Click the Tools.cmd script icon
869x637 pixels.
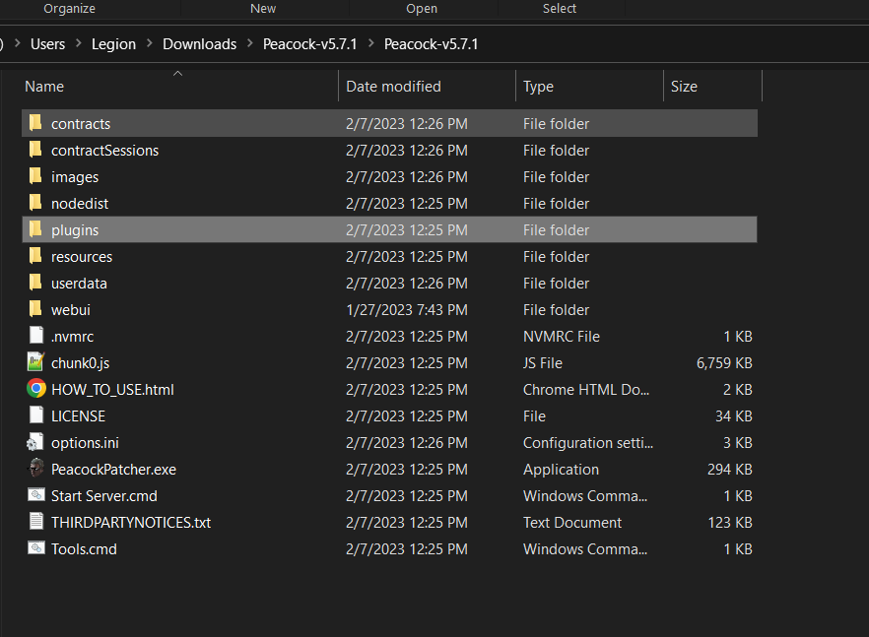click(35, 548)
